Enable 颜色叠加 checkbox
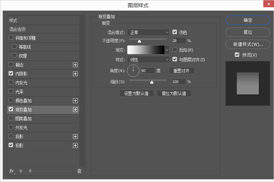 pos(11,100)
